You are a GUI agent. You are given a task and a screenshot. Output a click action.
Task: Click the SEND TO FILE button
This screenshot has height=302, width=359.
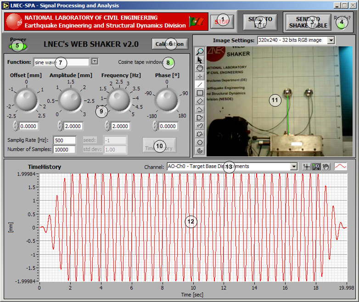point(260,22)
